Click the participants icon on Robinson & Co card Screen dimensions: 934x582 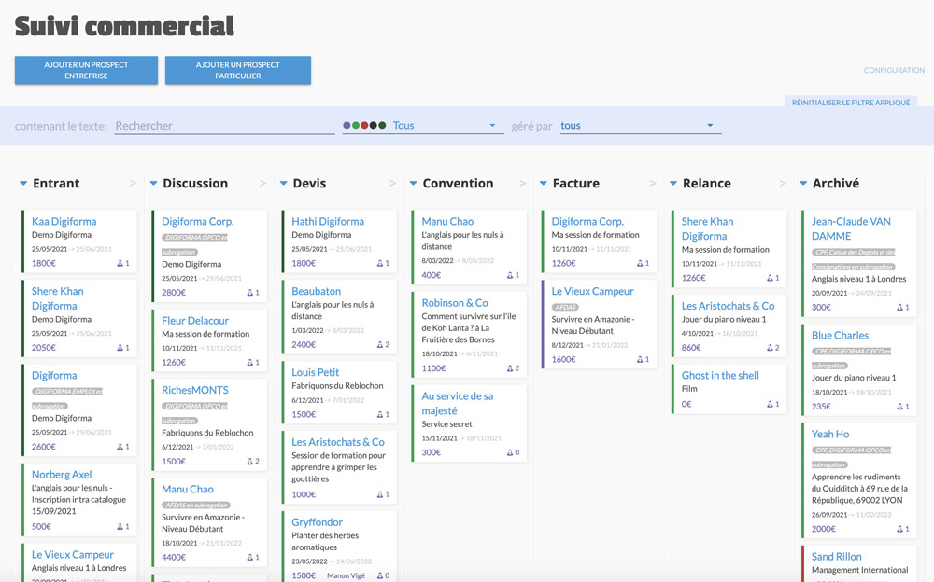[509, 368]
